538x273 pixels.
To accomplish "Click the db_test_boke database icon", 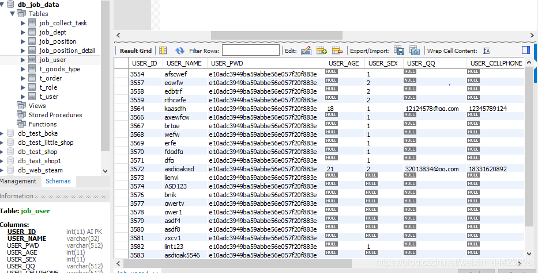I will click(x=10, y=133).
